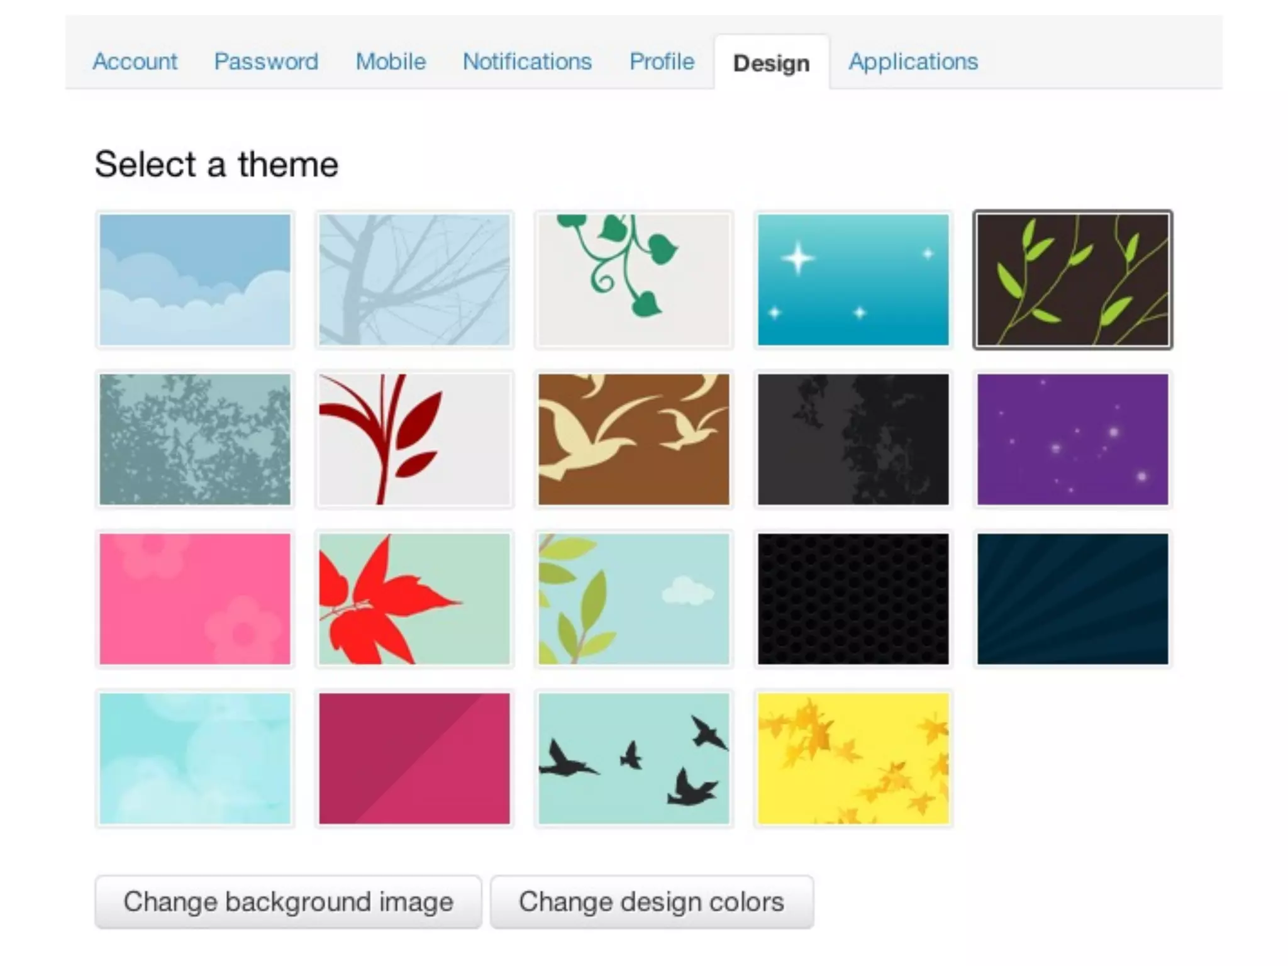Viewport: 1288px width, 966px height.
Task: Go to the Applications tab
Action: [913, 62]
